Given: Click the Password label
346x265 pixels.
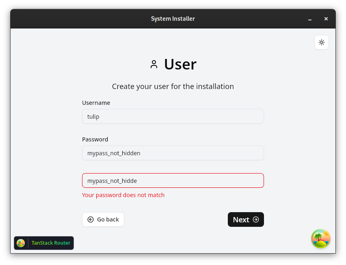Looking at the screenshot, I should [95, 139].
